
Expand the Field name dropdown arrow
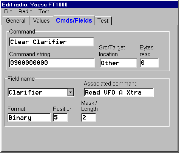click(x=71, y=92)
